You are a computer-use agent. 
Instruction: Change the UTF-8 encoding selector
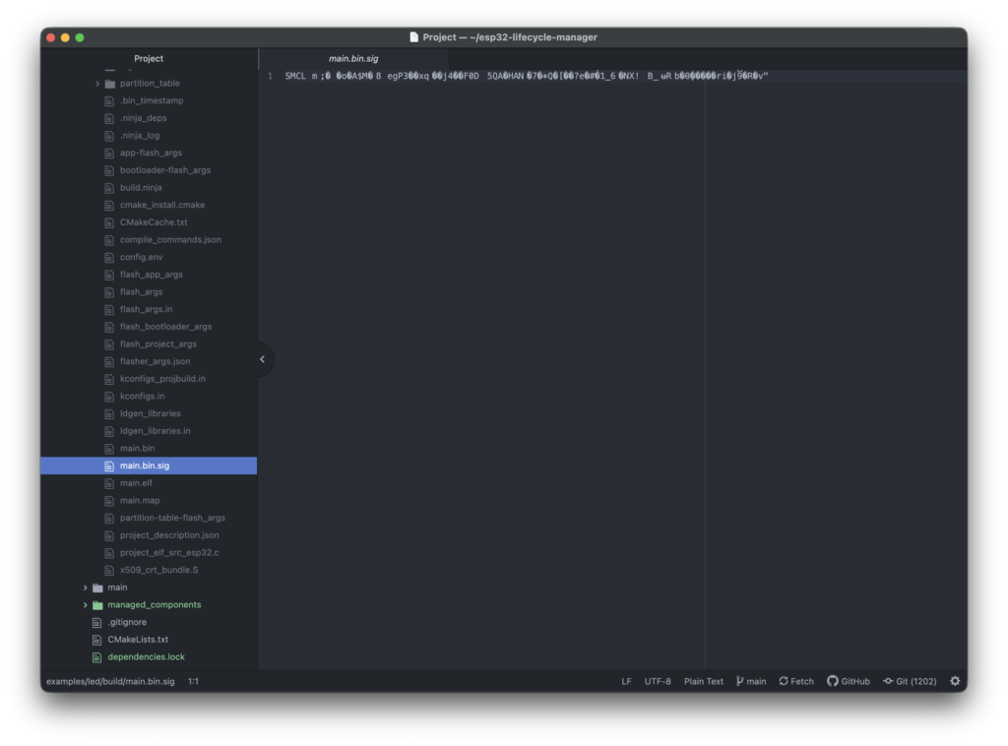pyautogui.click(x=658, y=681)
